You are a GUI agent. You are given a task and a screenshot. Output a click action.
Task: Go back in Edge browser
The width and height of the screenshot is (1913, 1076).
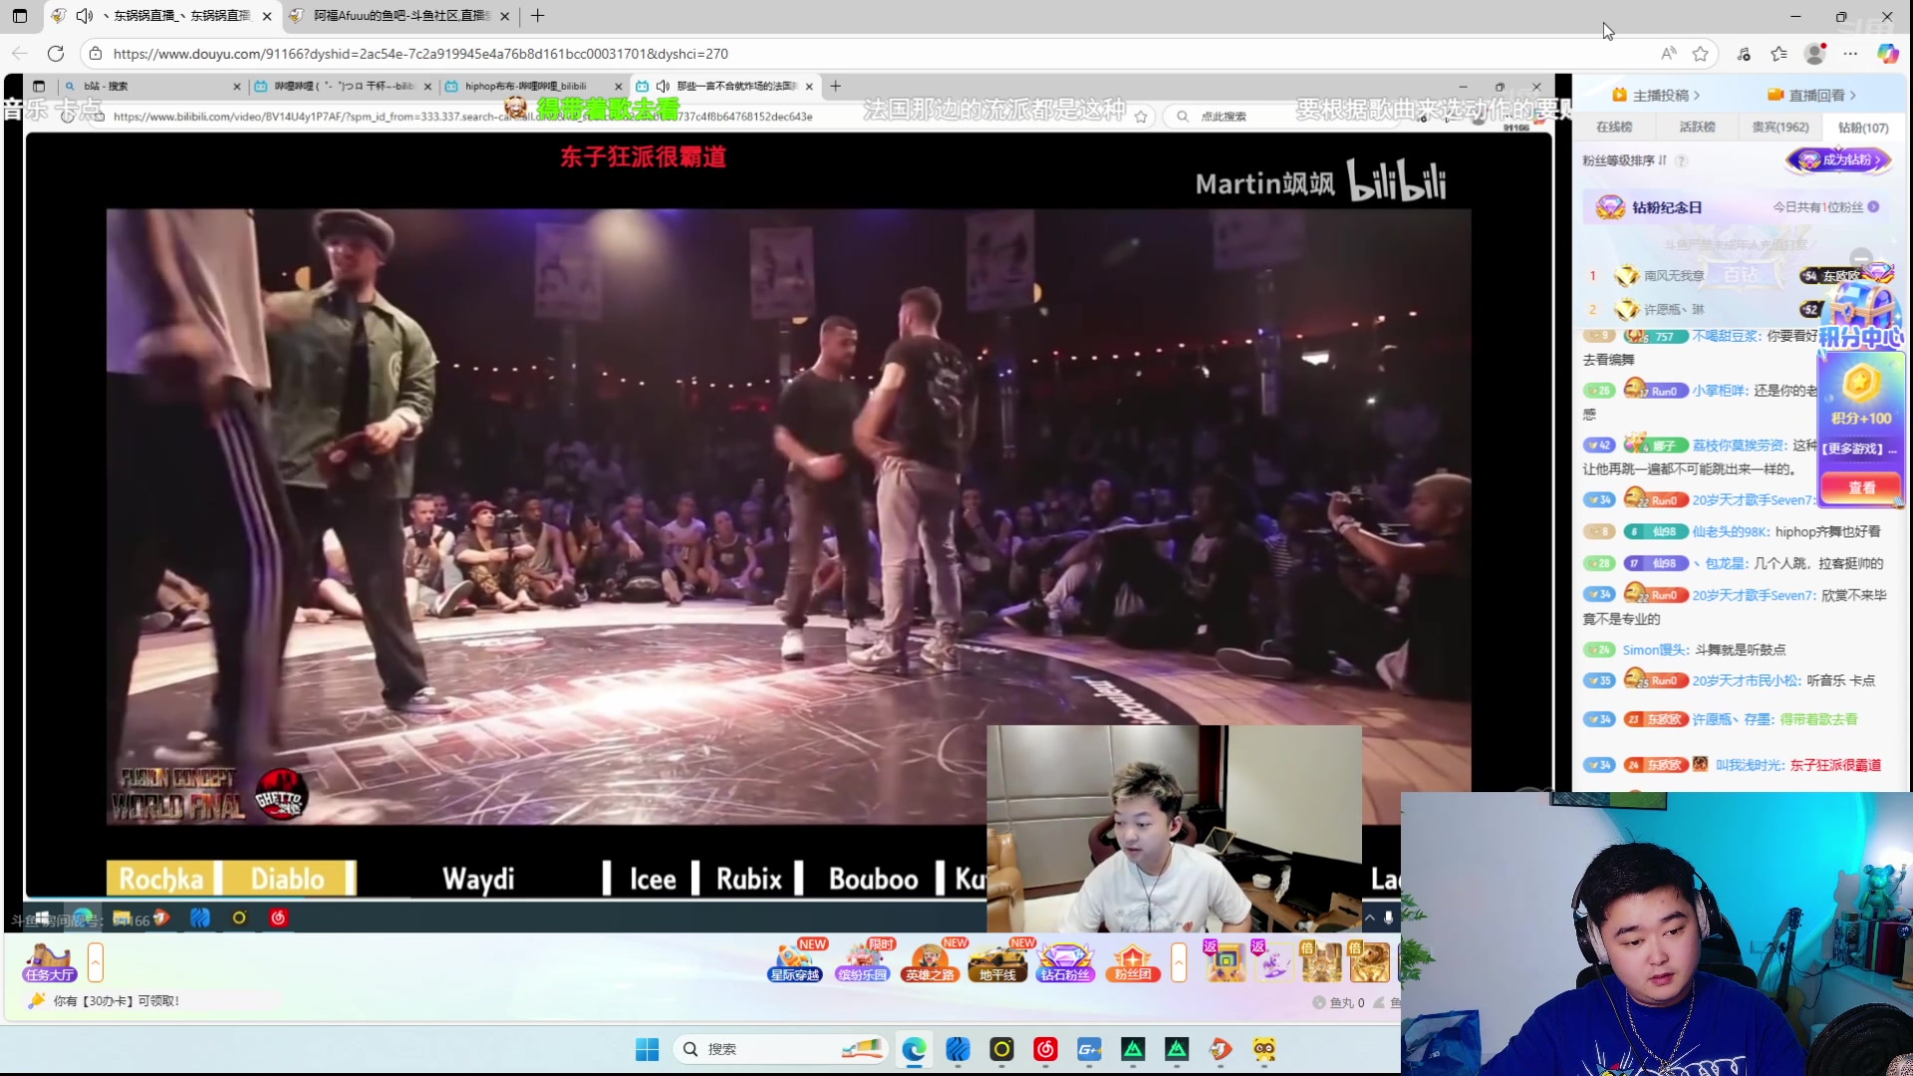[x=20, y=54]
